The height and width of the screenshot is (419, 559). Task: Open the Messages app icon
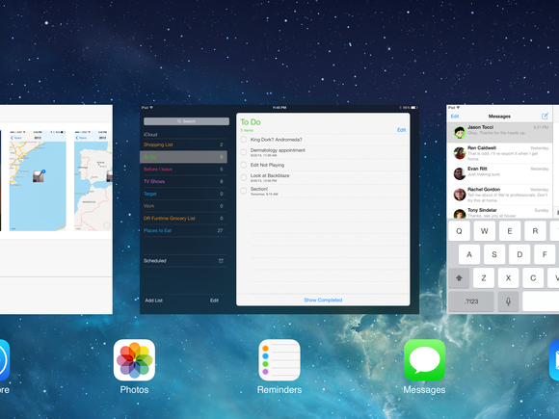tap(424, 360)
